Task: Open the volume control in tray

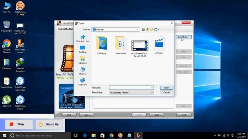Action: [x=228, y=136]
